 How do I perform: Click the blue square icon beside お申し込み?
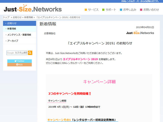[x=121, y=10]
